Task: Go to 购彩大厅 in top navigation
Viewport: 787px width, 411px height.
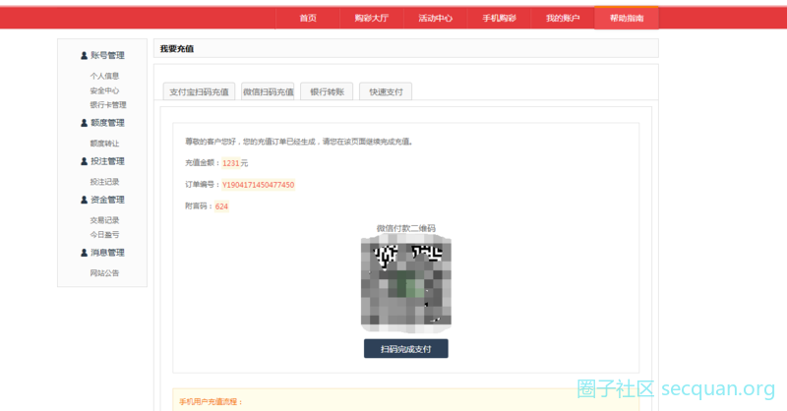Action: click(372, 19)
